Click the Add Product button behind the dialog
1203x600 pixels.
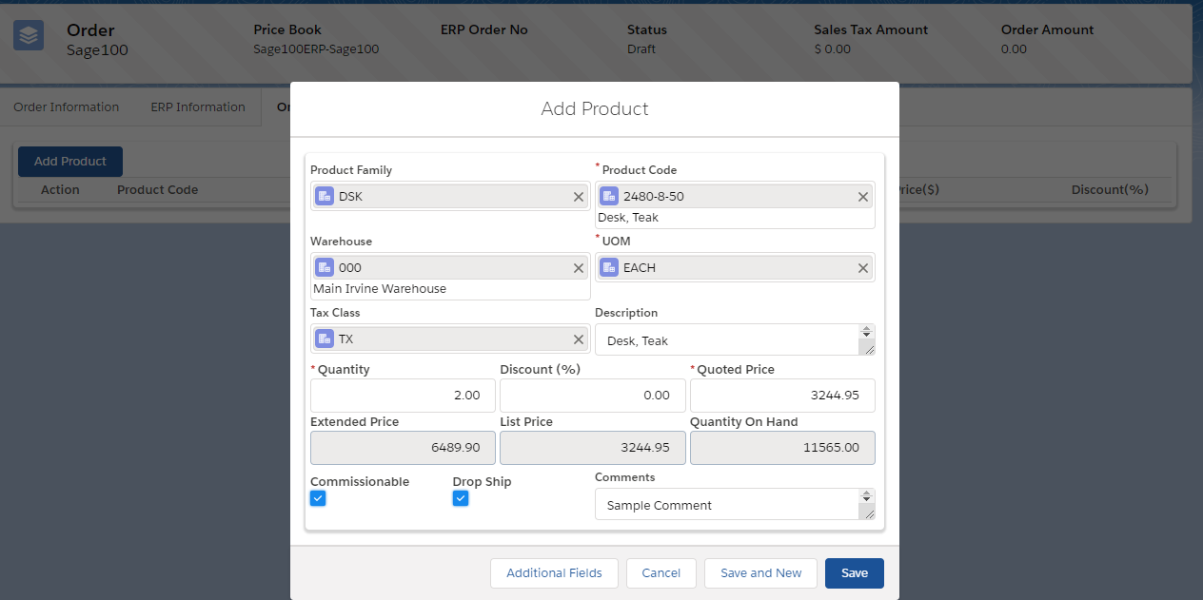[x=70, y=162]
